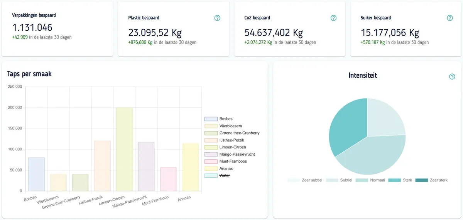Click the 150.000 y-axis label
Image resolution: width=463 pixels, height=220 pixels.
coord(15,128)
